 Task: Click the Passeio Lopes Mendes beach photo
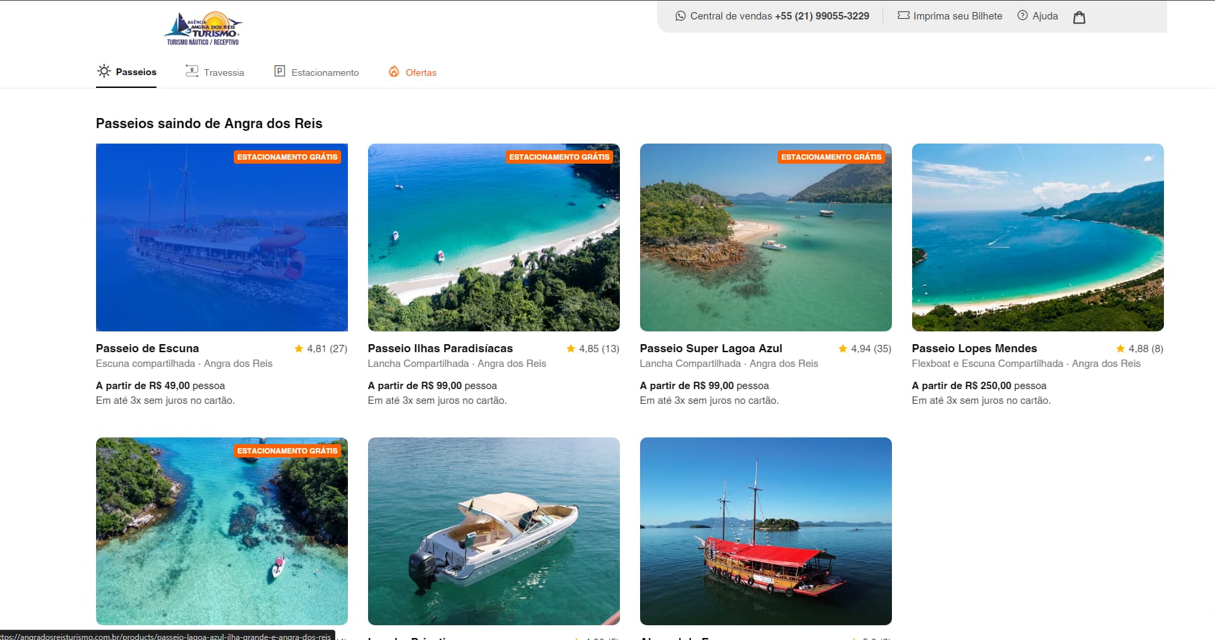(x=1037, y=237)
